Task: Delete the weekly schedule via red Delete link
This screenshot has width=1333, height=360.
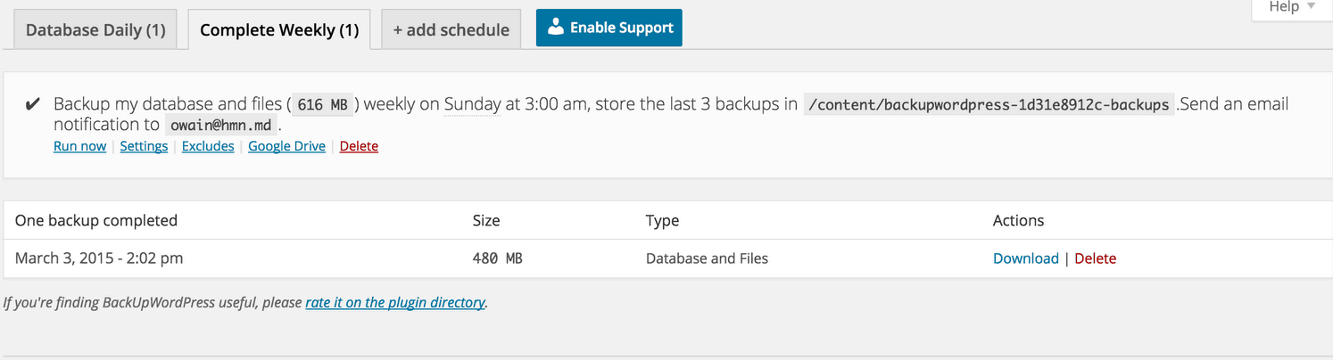Action: click(x=359, y=146)
